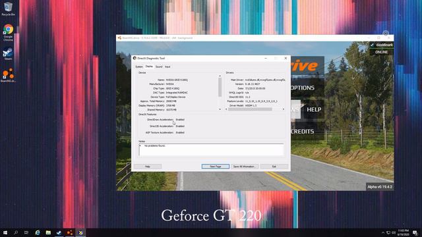Show hidden system tray icons

[x=383, y=232]
